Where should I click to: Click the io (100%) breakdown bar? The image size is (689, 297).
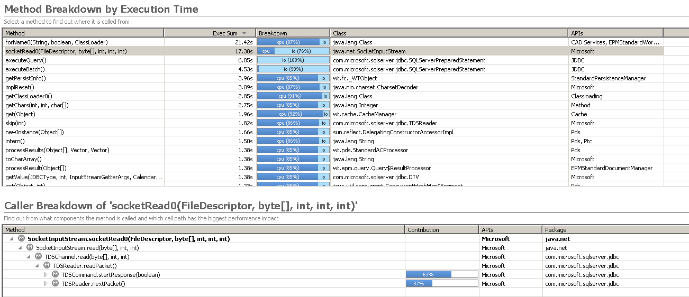pyautogui.click(x=293, y=60)
